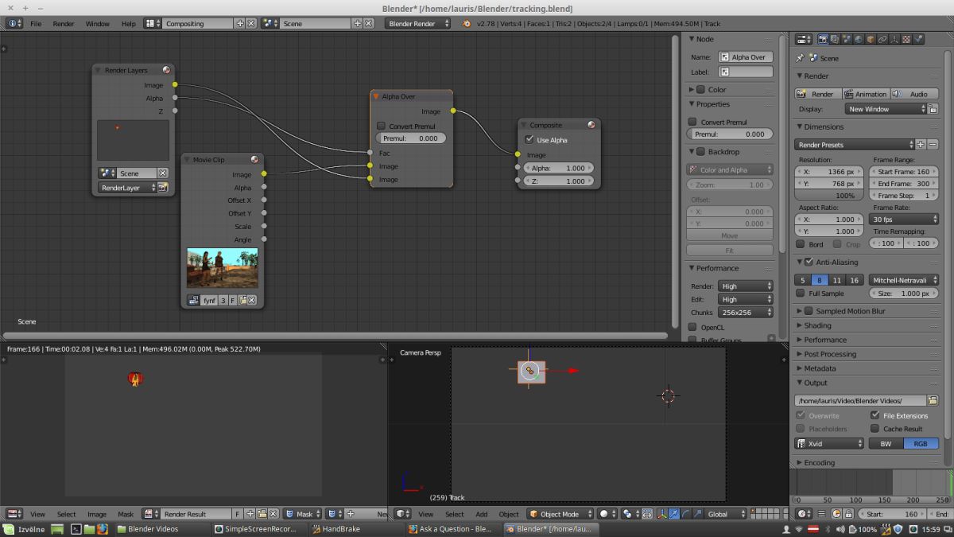Open the Scene properties tab
The image size is (954, 537).
pyautogui.click(x=847, y=38)
